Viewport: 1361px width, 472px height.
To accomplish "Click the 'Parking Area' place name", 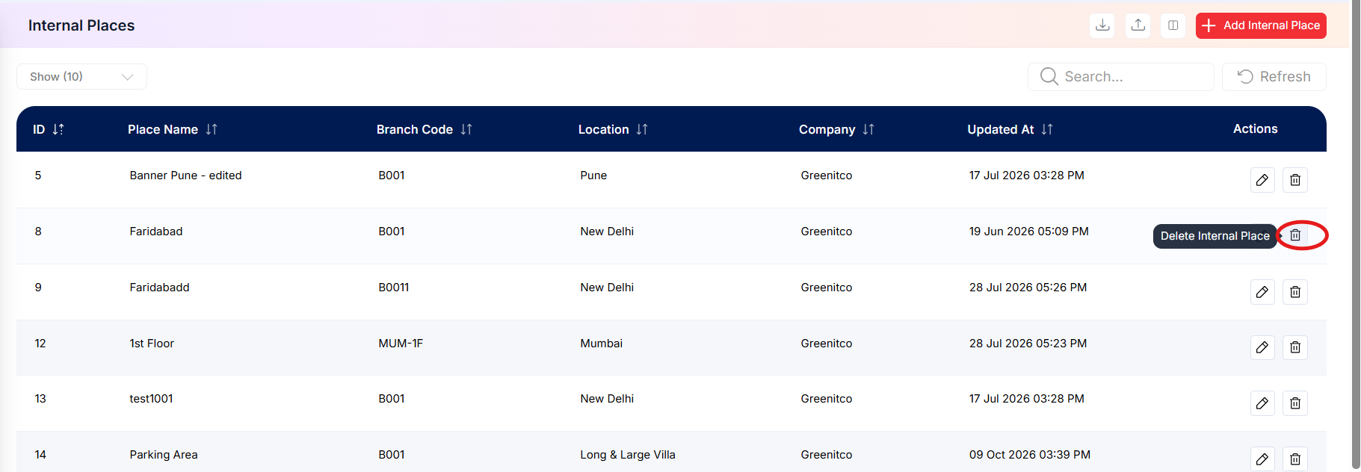I will pos(164,455).
